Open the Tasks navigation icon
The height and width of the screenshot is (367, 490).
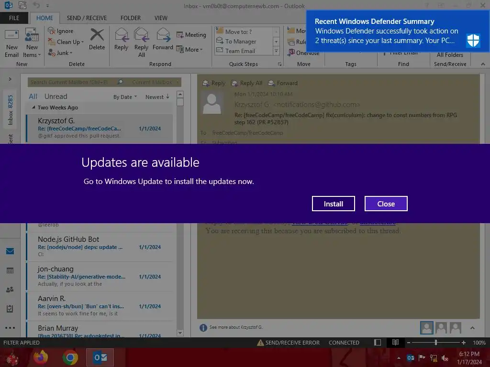10,309
